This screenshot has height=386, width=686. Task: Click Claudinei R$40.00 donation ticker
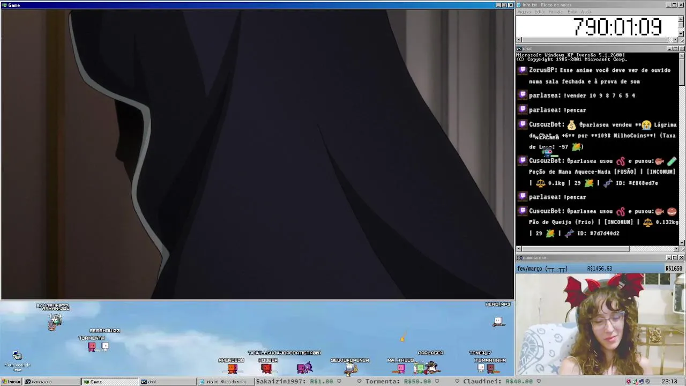[x=498, y=382]
